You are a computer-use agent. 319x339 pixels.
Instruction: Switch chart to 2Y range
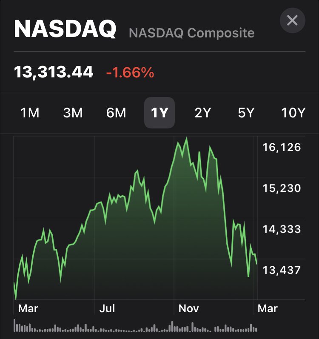tap(202, 113)
